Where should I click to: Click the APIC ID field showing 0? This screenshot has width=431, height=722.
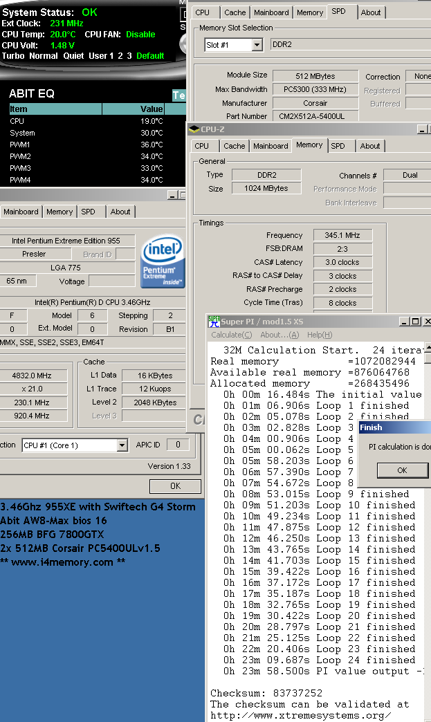(x=178, y=445)
